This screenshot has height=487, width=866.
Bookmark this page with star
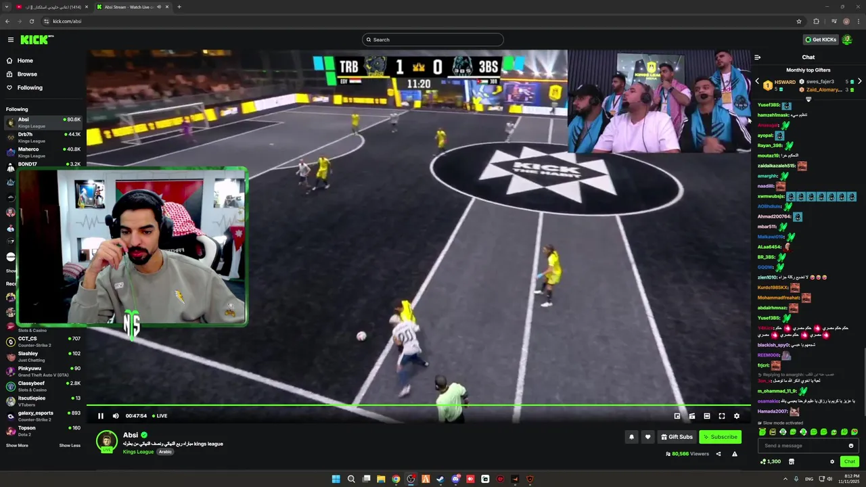click(x=799, y=21)
